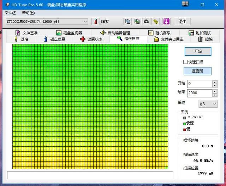The width and height of the screenshot is (226, 186).
Task: Click the 98.5 MB/s scan speed value
Action: point(203,161)
